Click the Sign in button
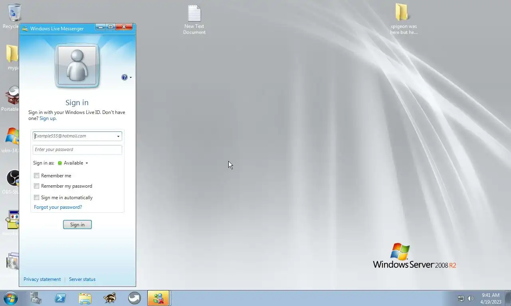The width and height of the screenshot is (511, 306). [77, 225]
